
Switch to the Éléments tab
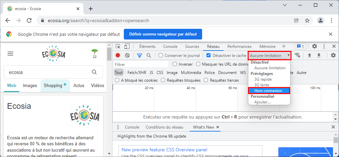tap(147, 47)
